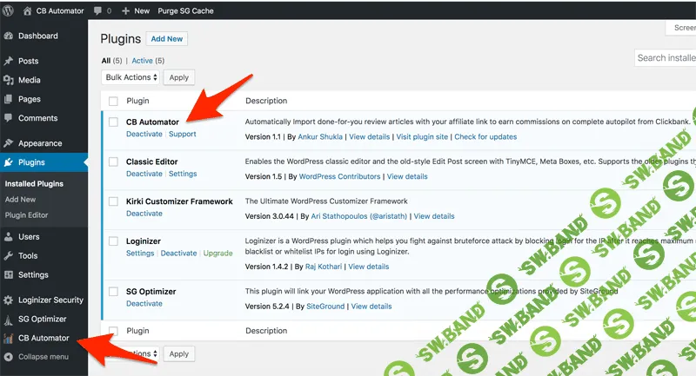Toggle the select-all checkbox in table header
The image size is (696, 376).
tap(113, 102)
